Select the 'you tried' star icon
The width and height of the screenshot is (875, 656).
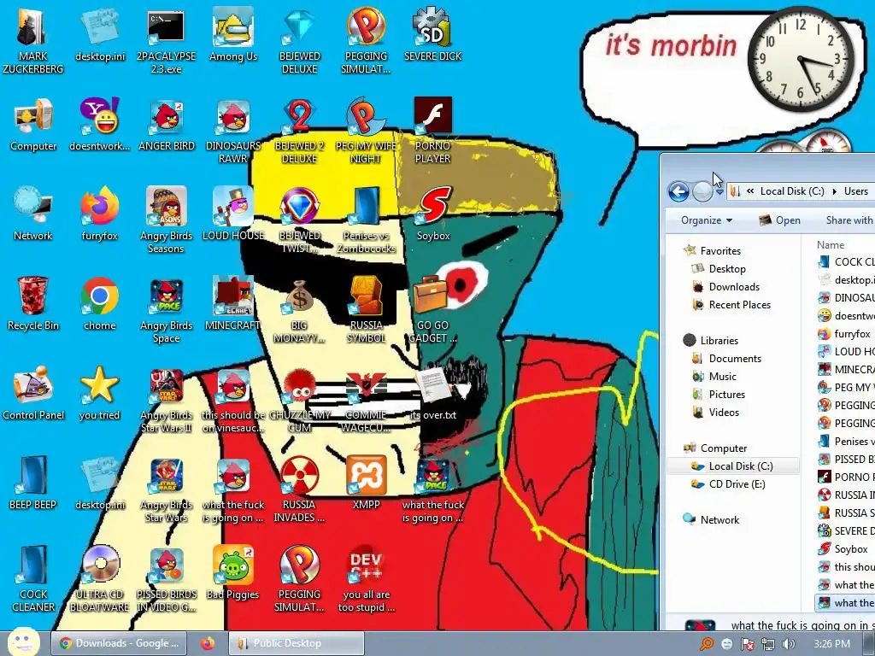pyautogui.click(x=99, y=395)
